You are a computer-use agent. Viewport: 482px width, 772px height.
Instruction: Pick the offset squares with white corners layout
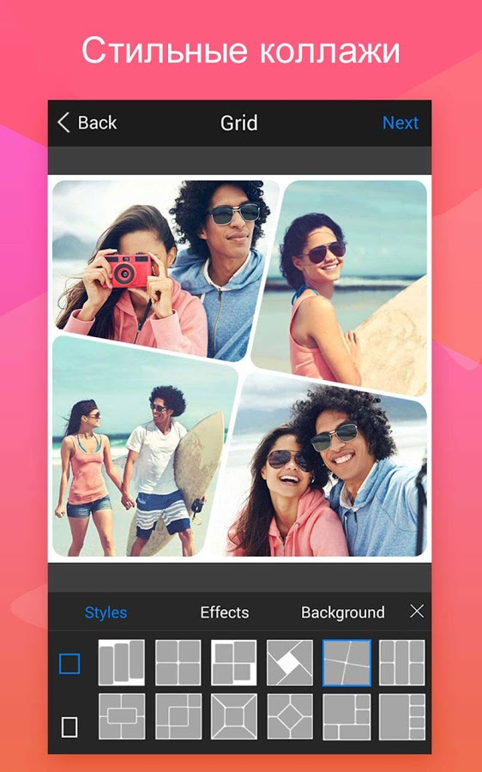click(234, 662)
